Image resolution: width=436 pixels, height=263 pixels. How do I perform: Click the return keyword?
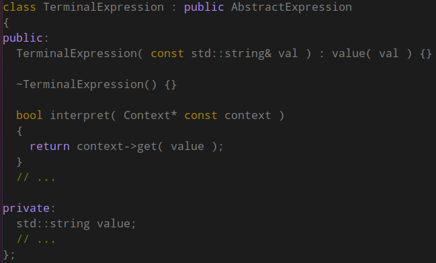[50, 147]
